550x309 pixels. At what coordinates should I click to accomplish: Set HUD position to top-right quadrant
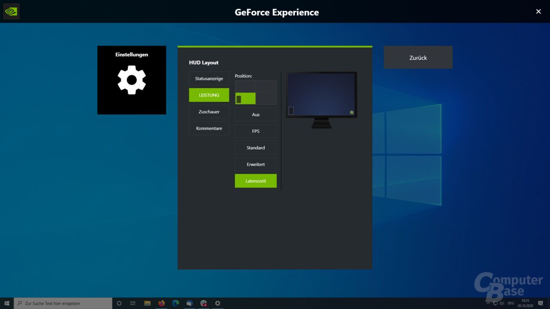tap(266, 86)
